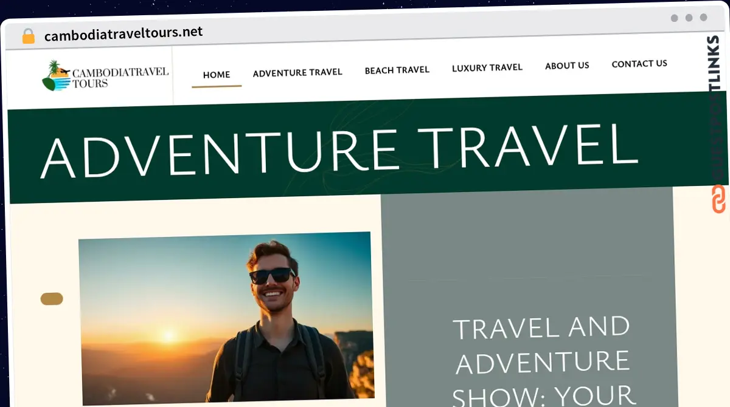Image resolution: width=730 pixels, height=407 pixels.
Task: Select the cambodiatraveltours.net address text
Action: coord(124,33)
